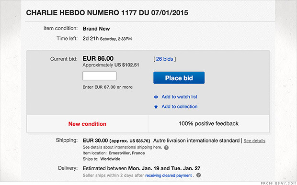Focus the bid amount input field

(100, 76)
